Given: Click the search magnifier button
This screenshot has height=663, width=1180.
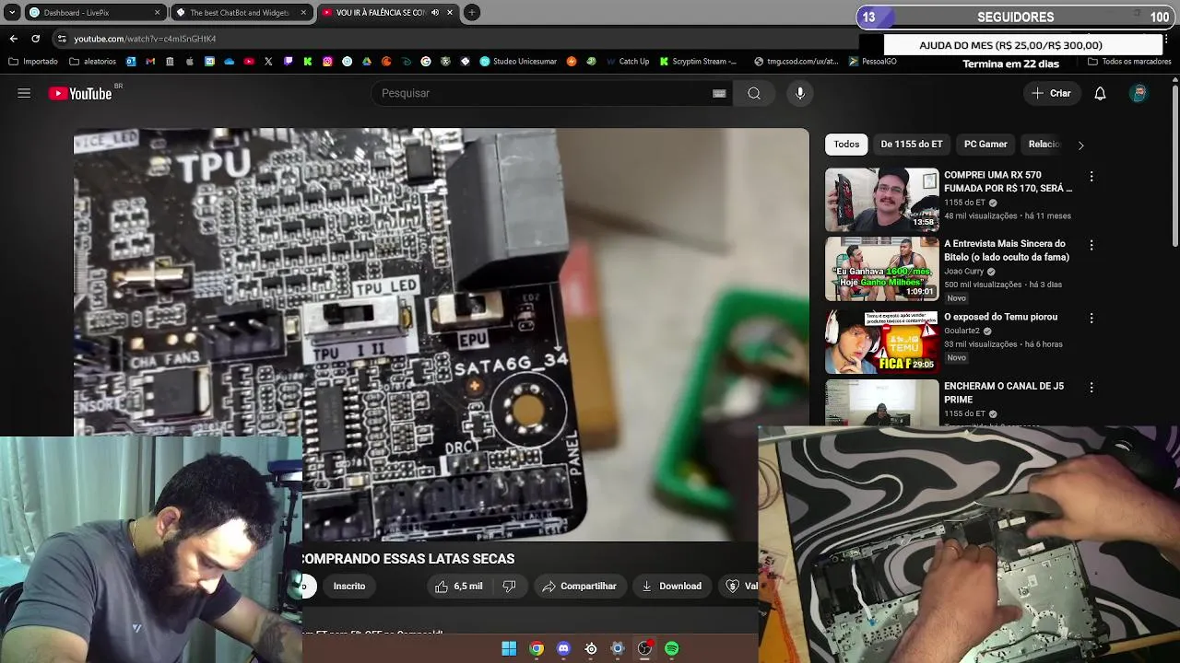Looking at the screenshot, I should coord(754,93).
